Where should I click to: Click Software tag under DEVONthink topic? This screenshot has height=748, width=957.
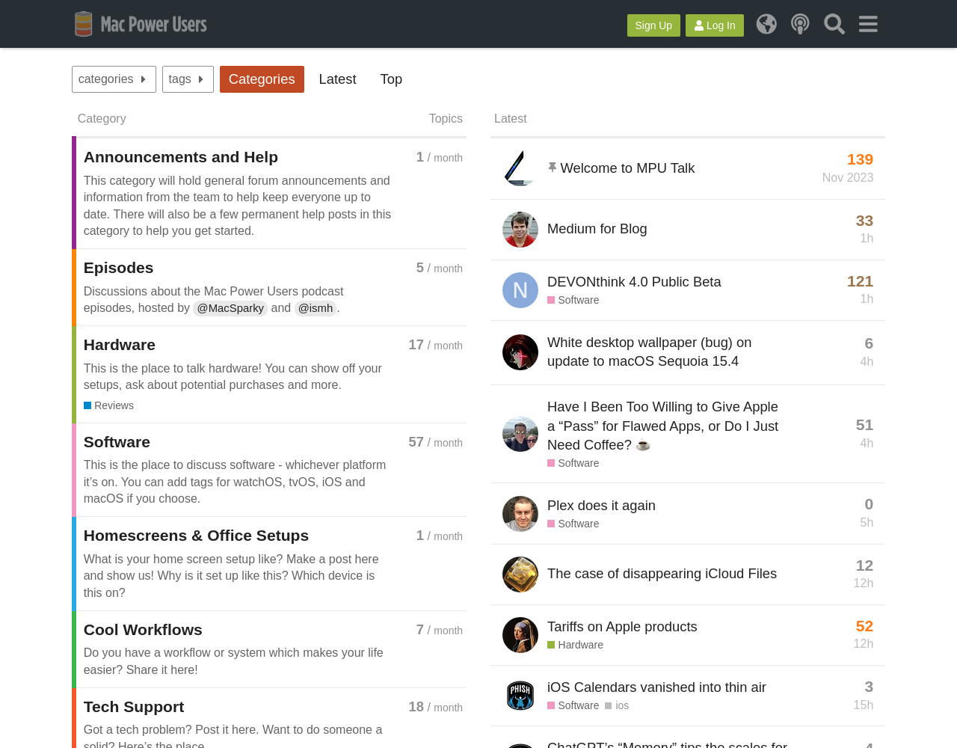573,300
